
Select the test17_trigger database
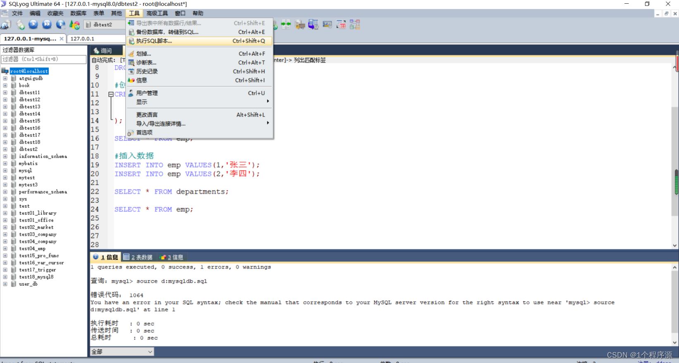coord(37,270)
